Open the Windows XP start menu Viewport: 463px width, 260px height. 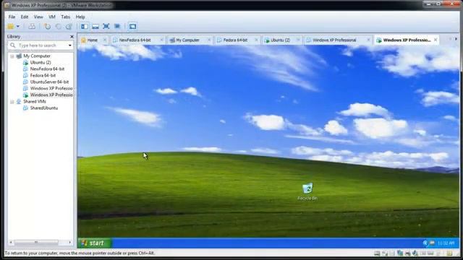(94, 243)
